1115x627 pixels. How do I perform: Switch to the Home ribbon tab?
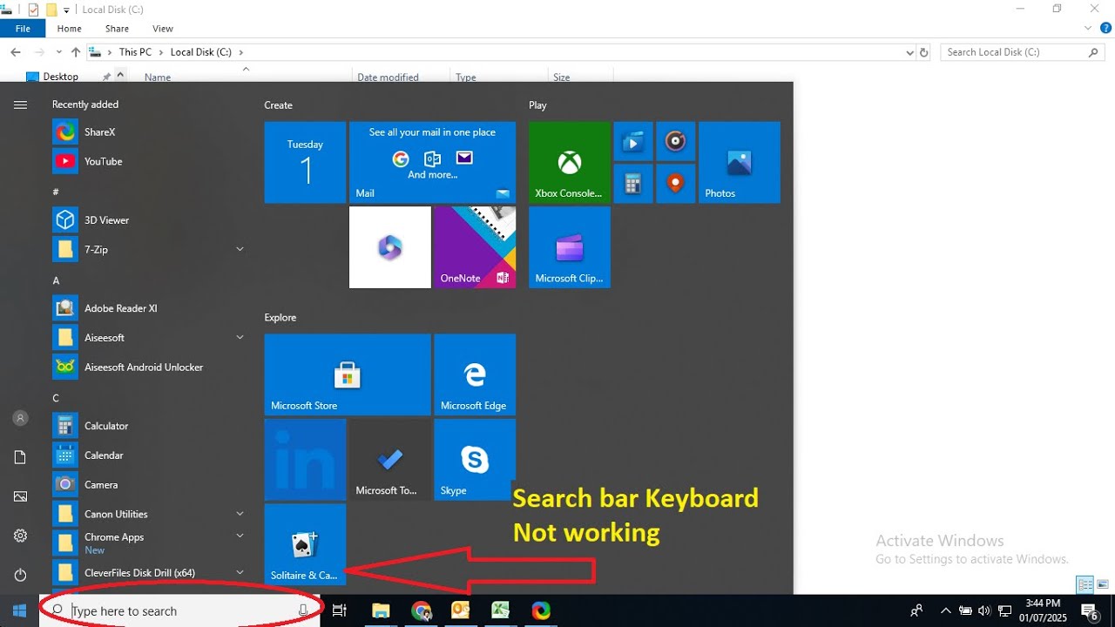70,29
